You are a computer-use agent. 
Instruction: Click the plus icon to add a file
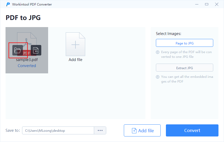(x=75, y=44)
